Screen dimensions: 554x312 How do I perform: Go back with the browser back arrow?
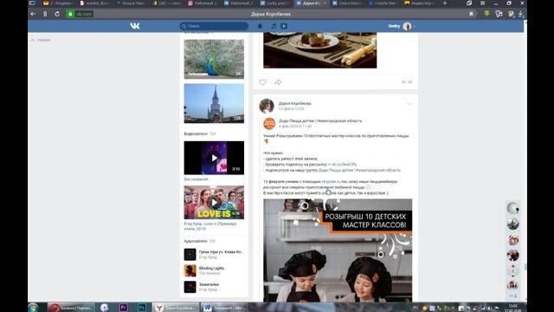point(33,14)
